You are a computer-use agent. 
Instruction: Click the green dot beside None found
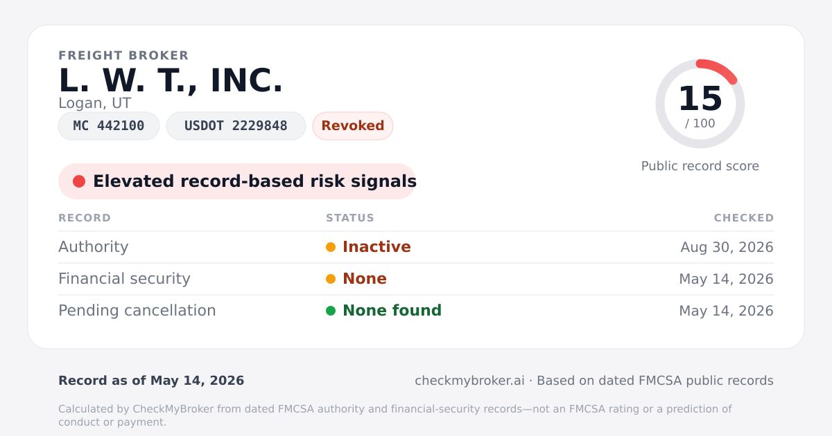(x=331, y=311)
